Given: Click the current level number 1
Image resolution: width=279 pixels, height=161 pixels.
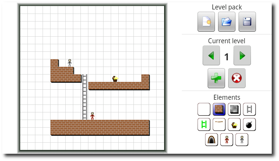Looking at the screenshot, I should click(x=226, y=57).
